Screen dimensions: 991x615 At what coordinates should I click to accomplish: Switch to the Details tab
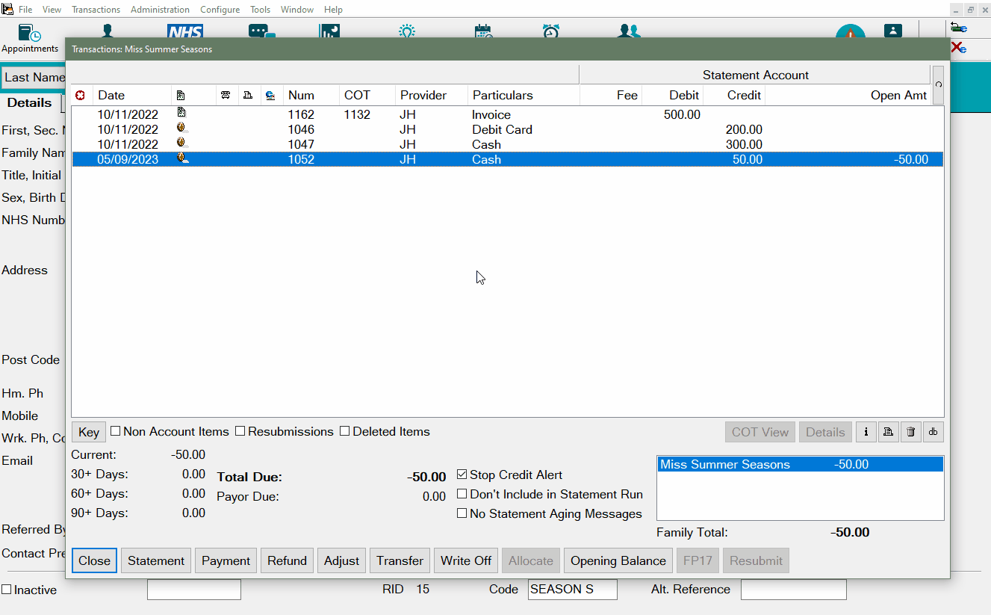(x=30, y=103)
